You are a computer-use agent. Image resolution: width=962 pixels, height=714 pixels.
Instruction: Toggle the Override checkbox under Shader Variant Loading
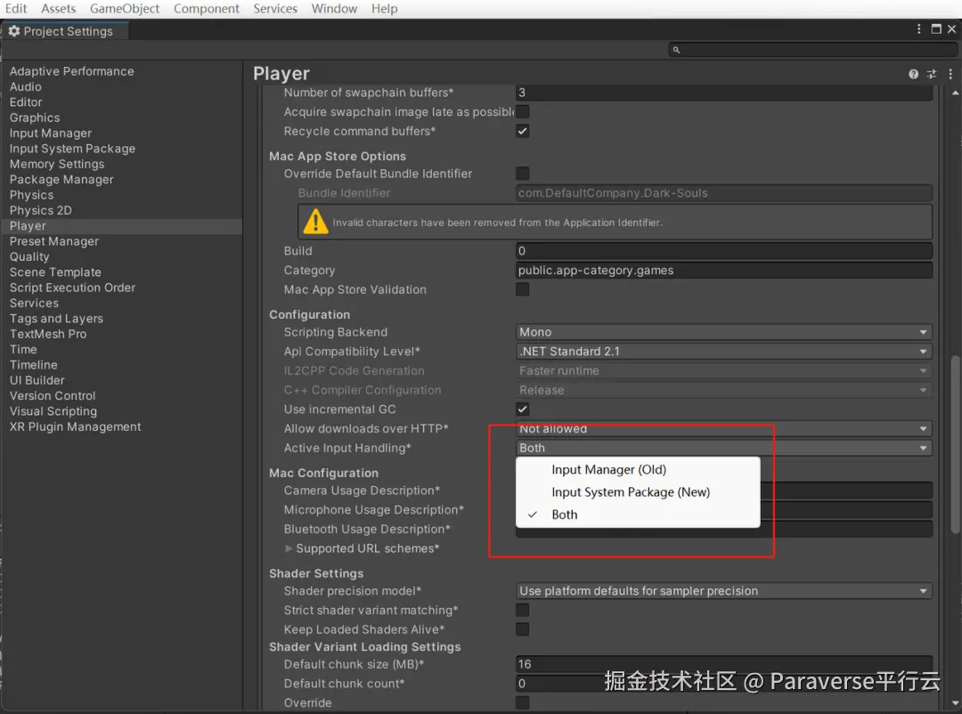coord(522,703)
